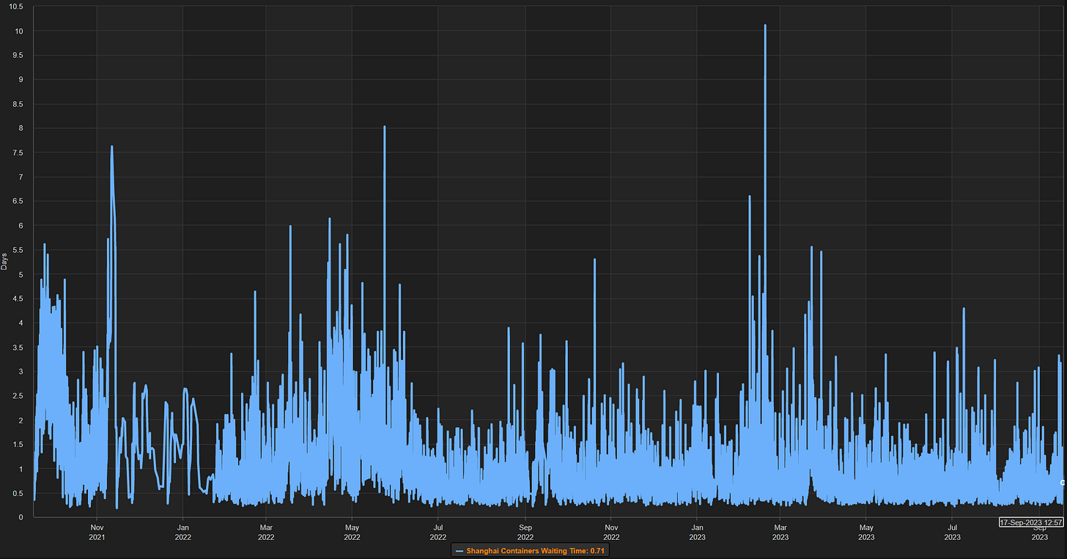1067x559 pixels.
Task: Click the 0 y-axis label
Action: point(21,517)
